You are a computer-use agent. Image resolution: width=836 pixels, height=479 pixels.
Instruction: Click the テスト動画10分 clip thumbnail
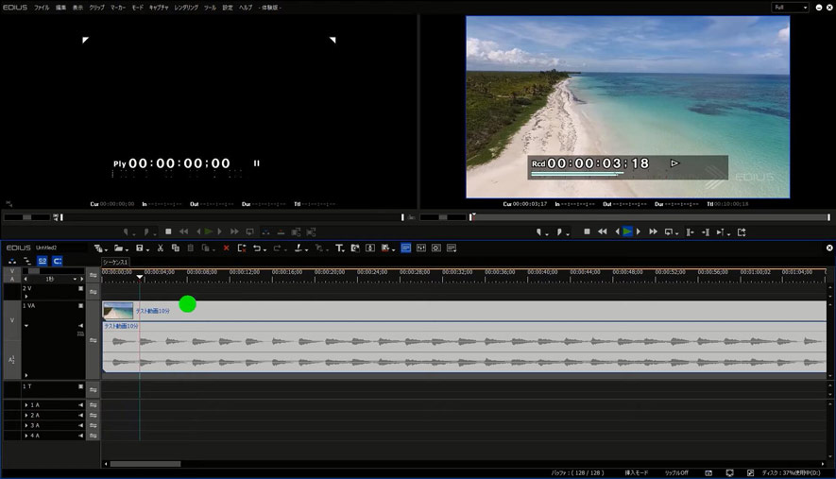118,311
